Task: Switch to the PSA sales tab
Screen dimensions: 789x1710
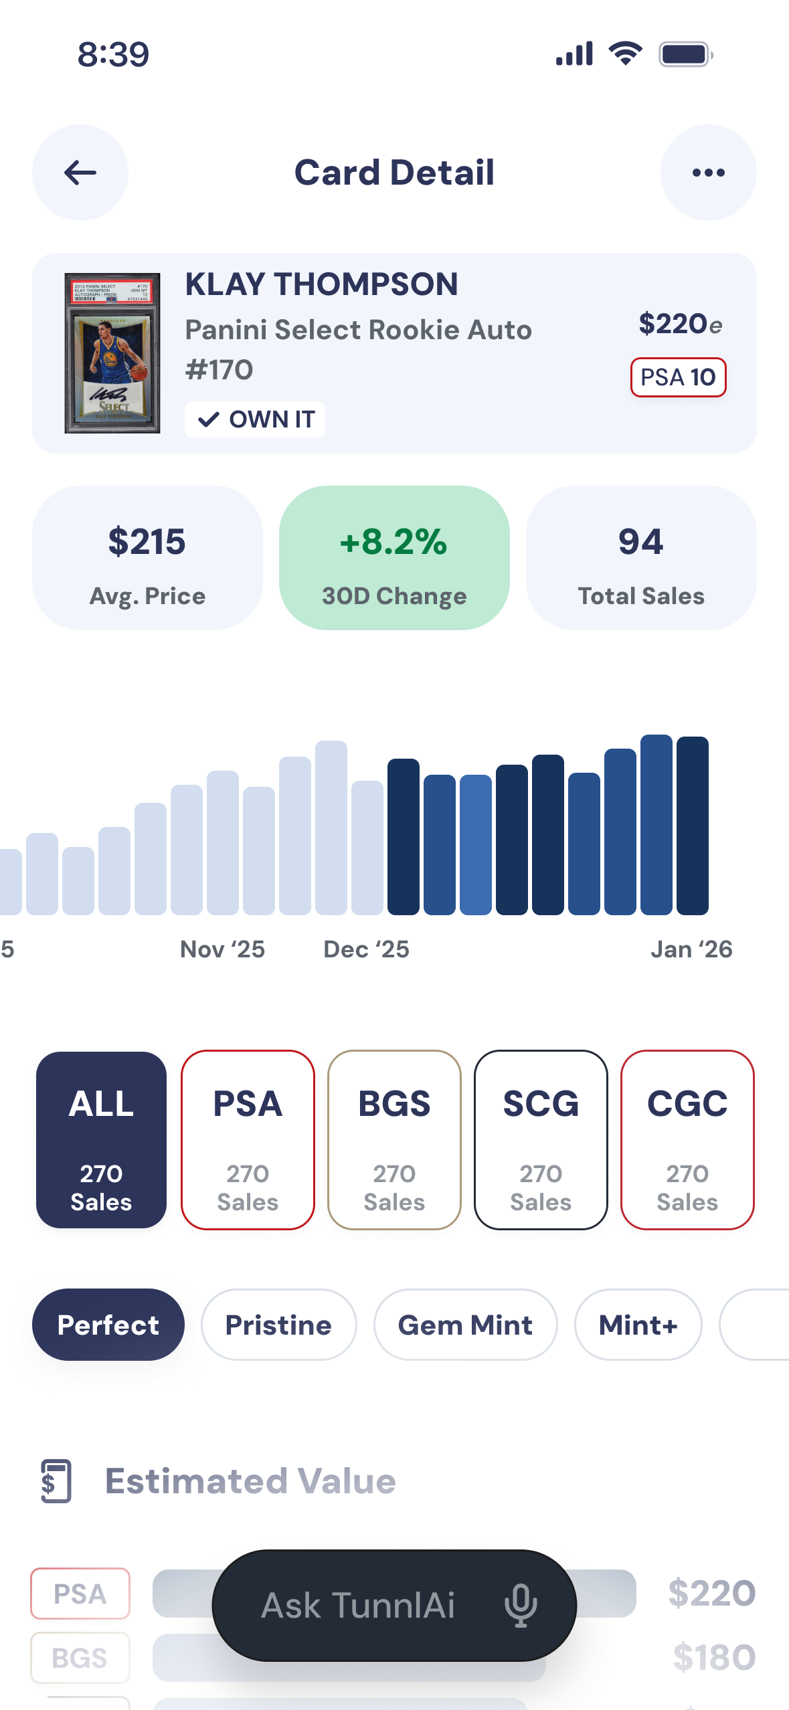Action: coord(248,1140)
